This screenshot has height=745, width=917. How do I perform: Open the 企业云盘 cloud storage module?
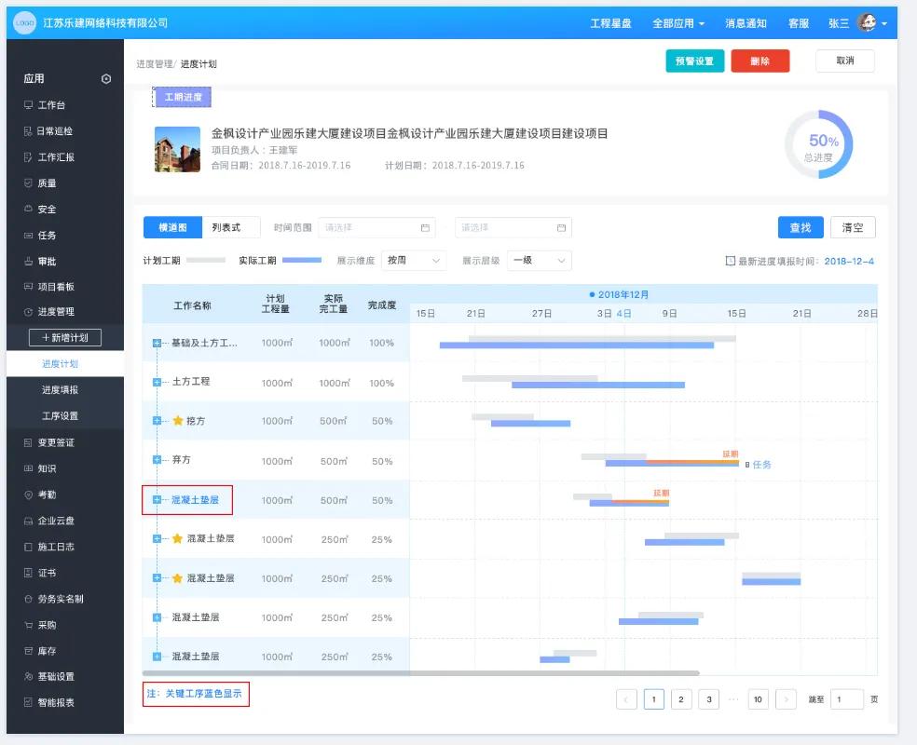[56, 522]
